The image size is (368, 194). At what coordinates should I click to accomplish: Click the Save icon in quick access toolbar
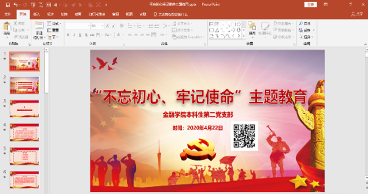tap(7, 5)
